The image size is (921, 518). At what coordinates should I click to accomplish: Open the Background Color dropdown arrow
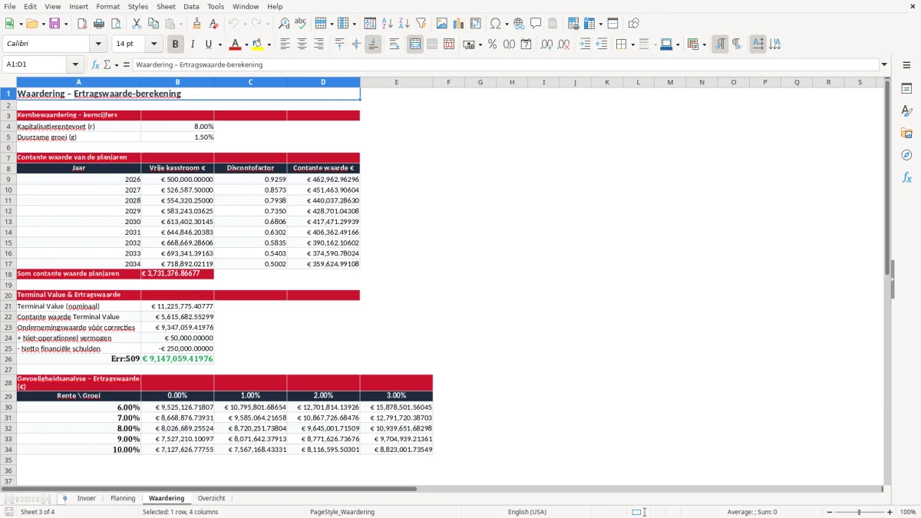269,45
